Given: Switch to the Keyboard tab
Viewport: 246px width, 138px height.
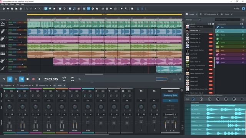Looking at the screenshot, I should (x=8, y=85).
